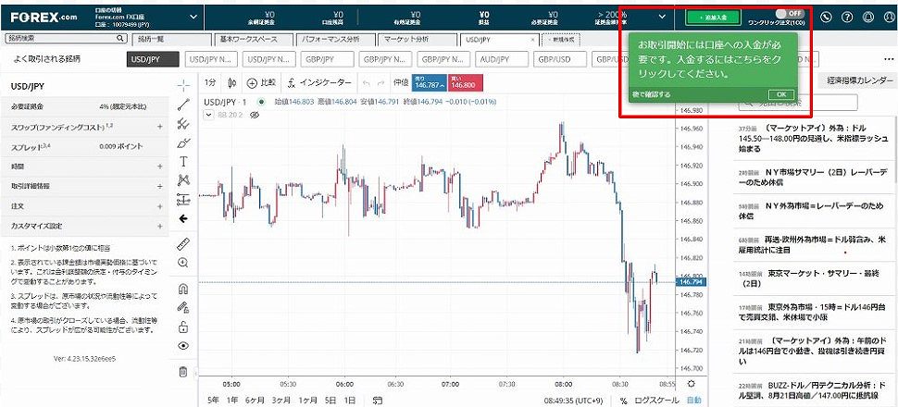Viewport: 898px width, 407px height.
Task: Toggle the crossed-eye indicator visibility icon
Action: coord(255,115)
